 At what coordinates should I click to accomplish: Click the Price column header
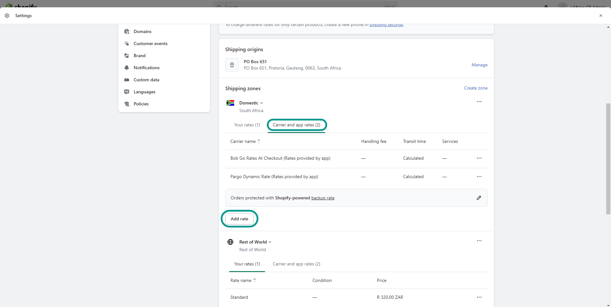pos(382,280)
